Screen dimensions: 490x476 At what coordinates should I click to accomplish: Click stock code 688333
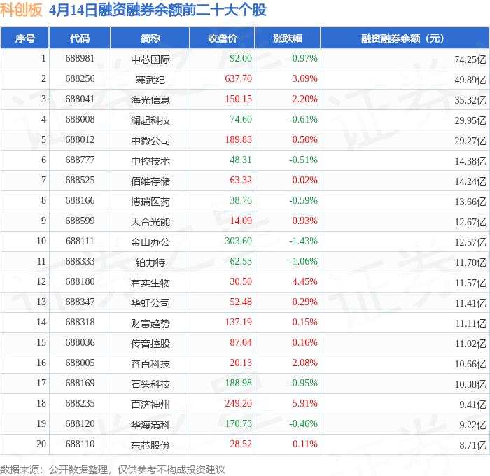(x=80, y=262)
